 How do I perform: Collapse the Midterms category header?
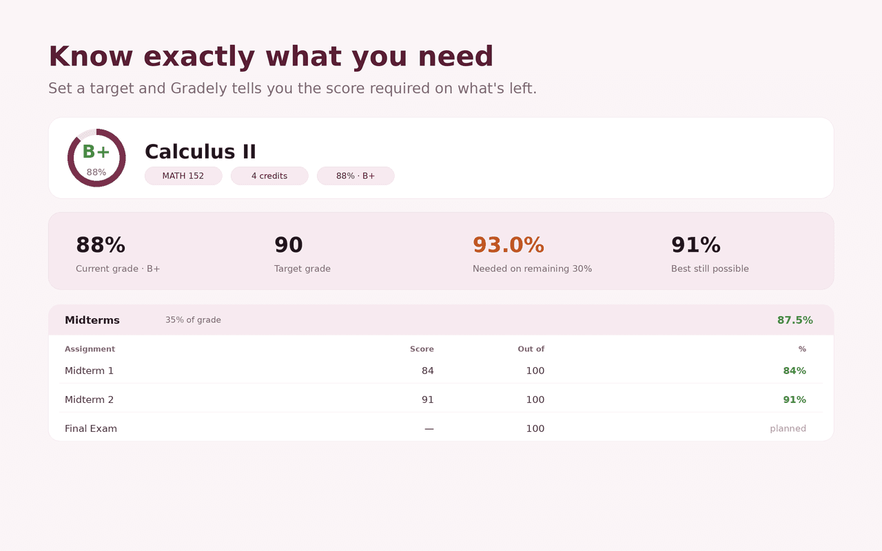(x=441, y=320)
